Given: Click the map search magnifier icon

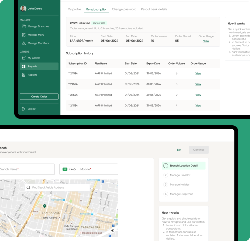Looking at the screenshot, I should pos(28,187).
